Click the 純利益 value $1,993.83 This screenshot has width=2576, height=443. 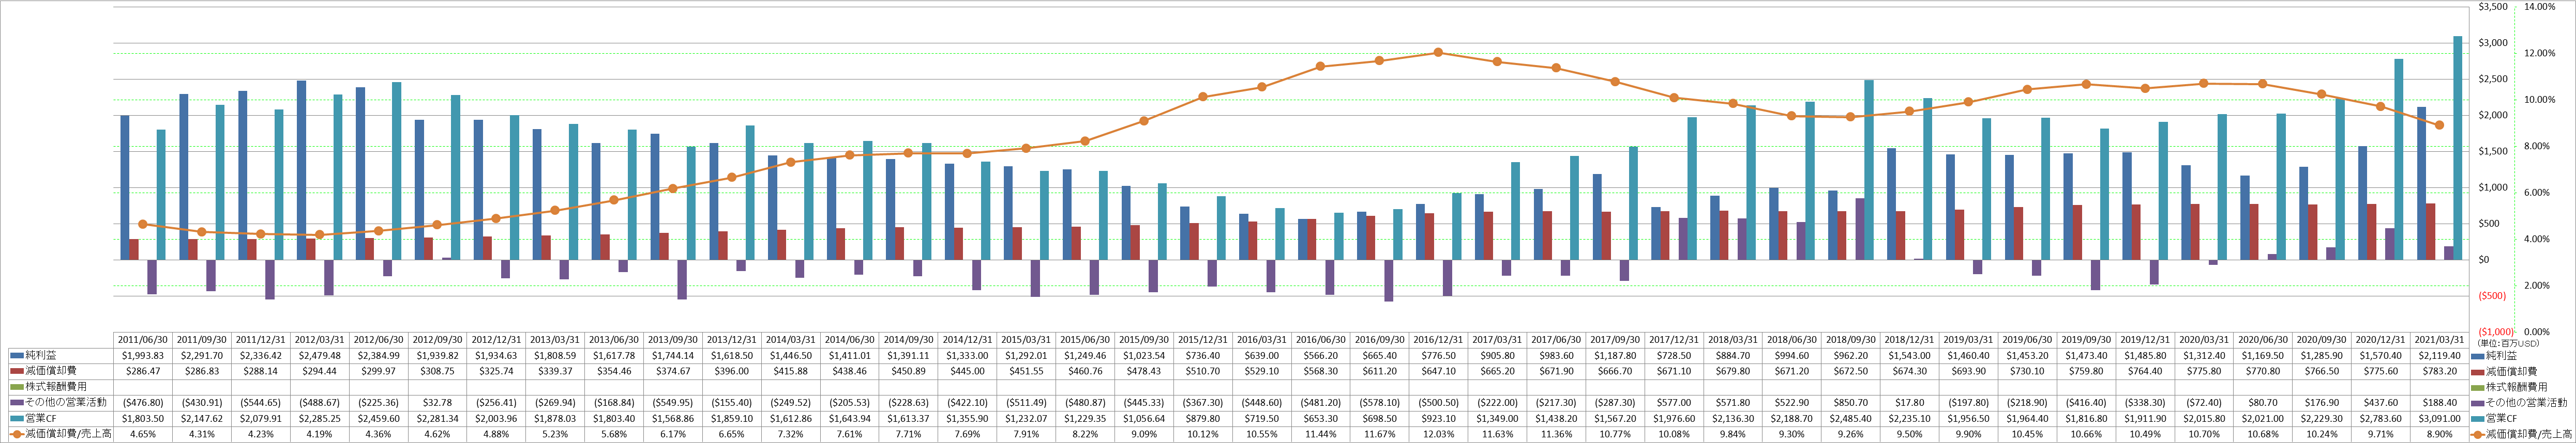pos(142,355)
